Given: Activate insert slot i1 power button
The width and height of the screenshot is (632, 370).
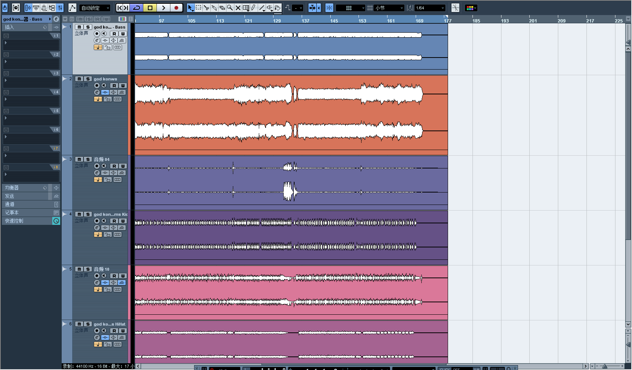Looking at the screenshot, I should tap(6, 36).
